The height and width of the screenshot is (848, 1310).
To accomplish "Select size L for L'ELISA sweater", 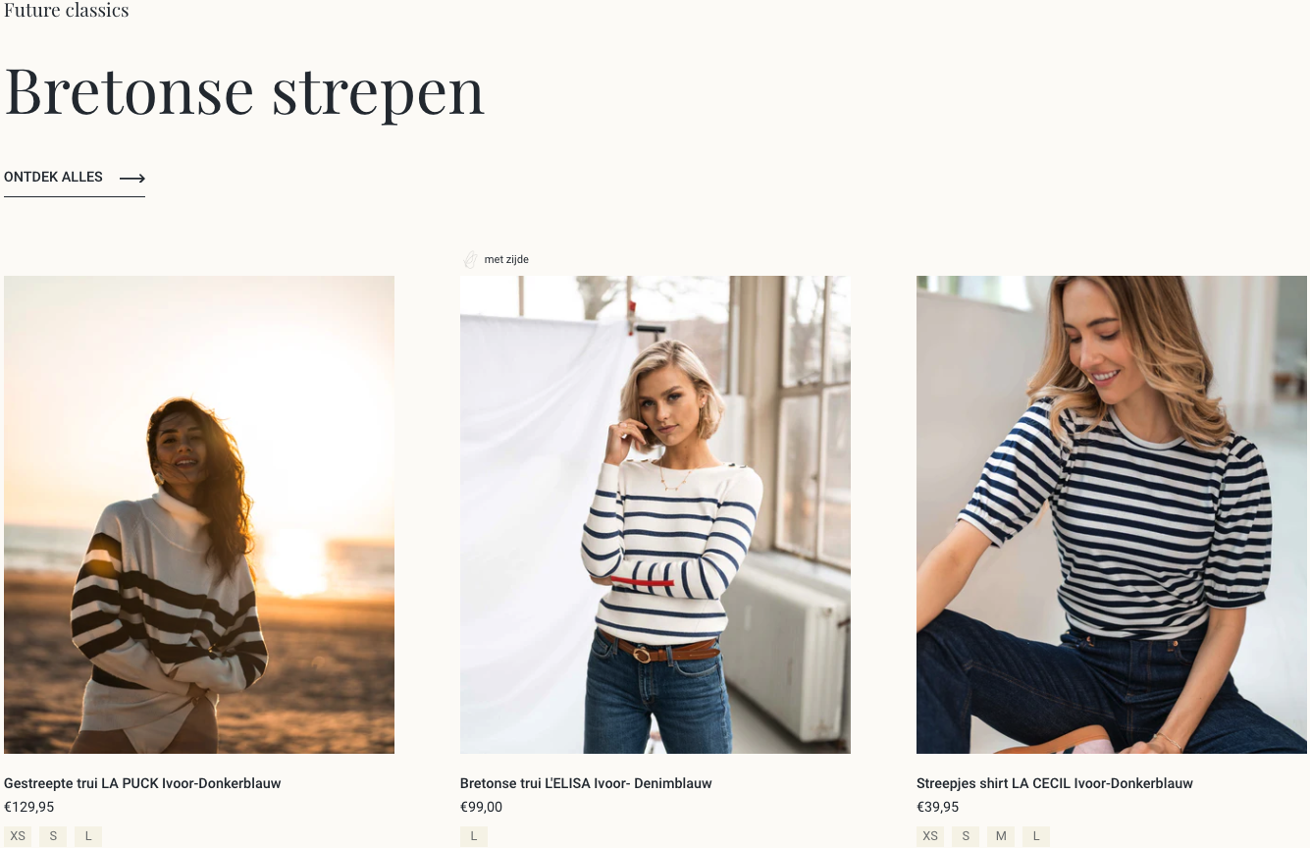I will pyautogui.click(x=474, y=836).
